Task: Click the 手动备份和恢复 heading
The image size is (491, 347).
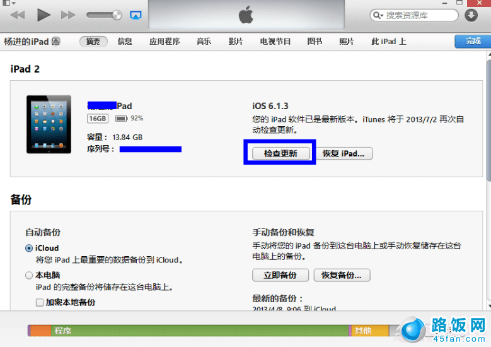Action: [x=283, y=232]
